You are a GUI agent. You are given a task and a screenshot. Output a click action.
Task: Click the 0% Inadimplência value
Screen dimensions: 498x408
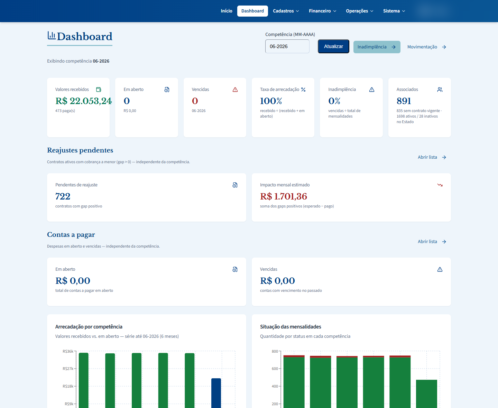coord(334,101)
